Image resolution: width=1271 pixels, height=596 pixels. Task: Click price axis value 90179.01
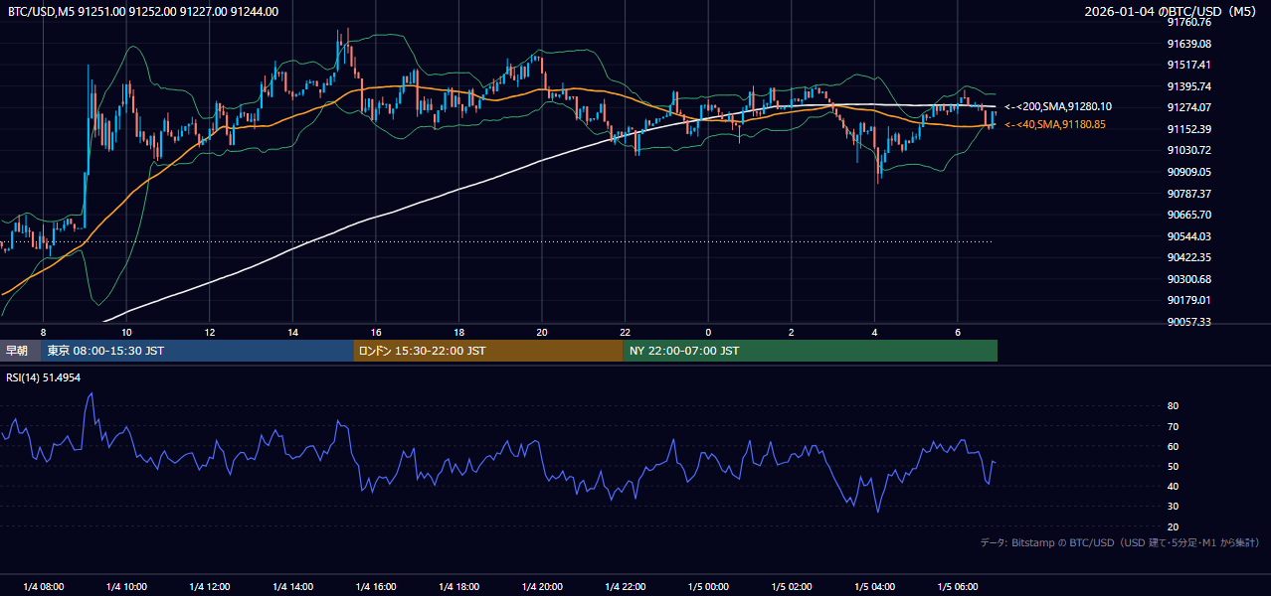click(1188, 300)
